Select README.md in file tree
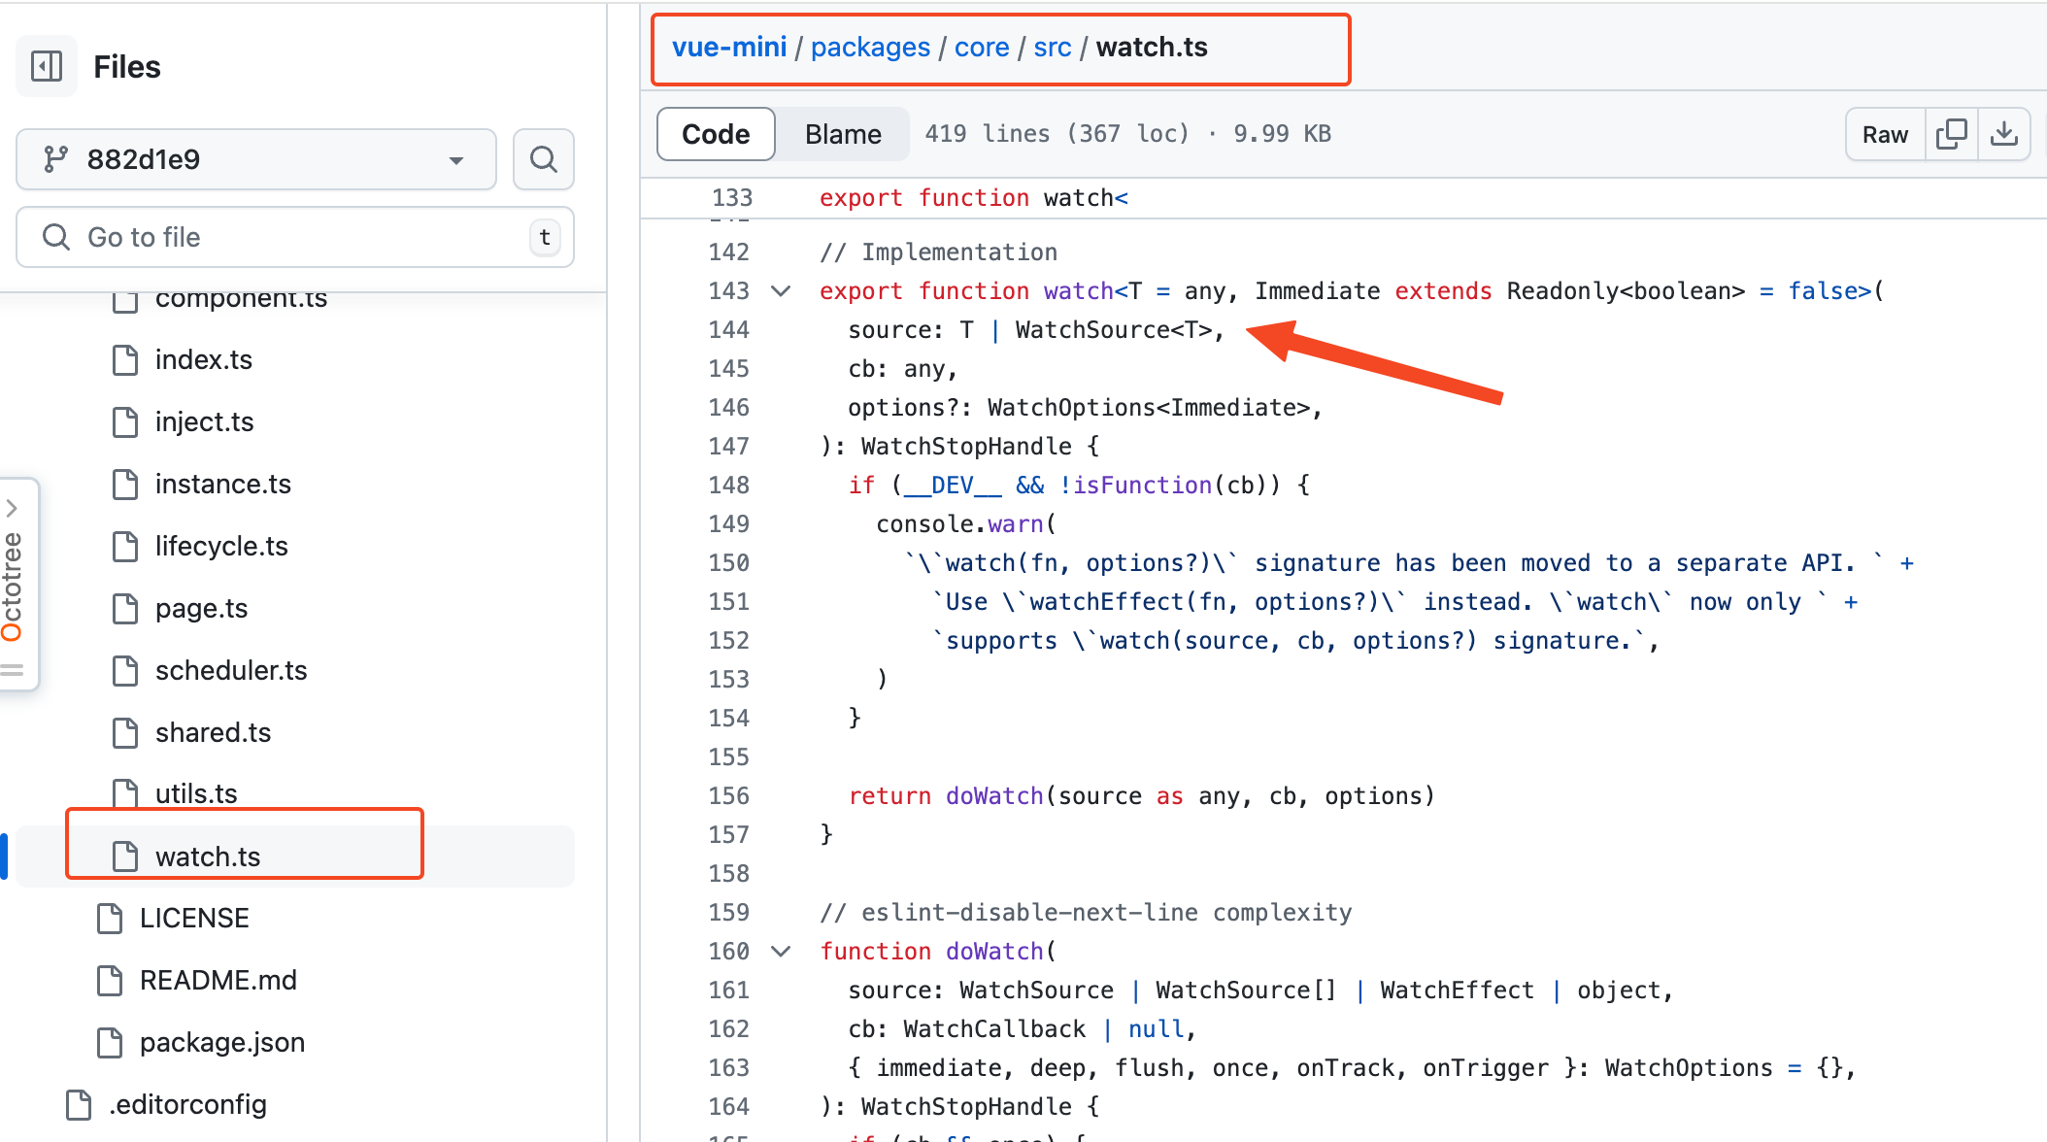Screen dimensions: 2047x1142 (218, 981)
